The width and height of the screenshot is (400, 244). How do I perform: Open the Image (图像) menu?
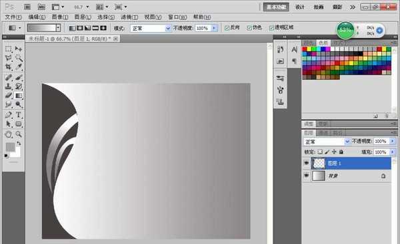point(60,17)
